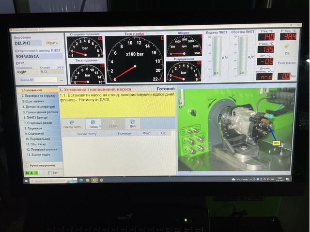The height and width of the screenshot is (232, 310).
Task: Toggle the M A I mode indicator
Action: pos(29,172)
